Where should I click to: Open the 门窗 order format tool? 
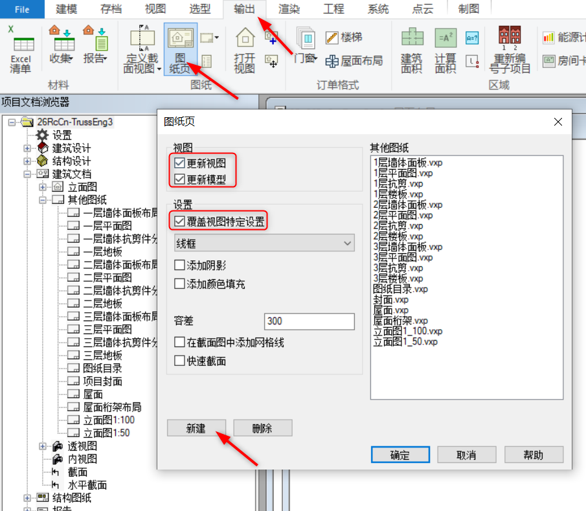pos(306,44)
